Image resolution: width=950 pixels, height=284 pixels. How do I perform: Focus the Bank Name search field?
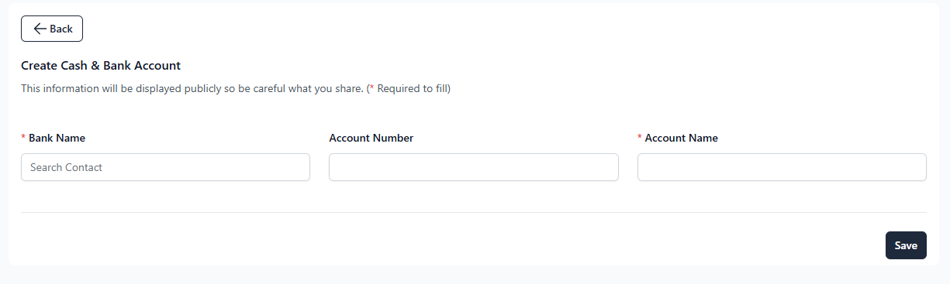[165, 167]
